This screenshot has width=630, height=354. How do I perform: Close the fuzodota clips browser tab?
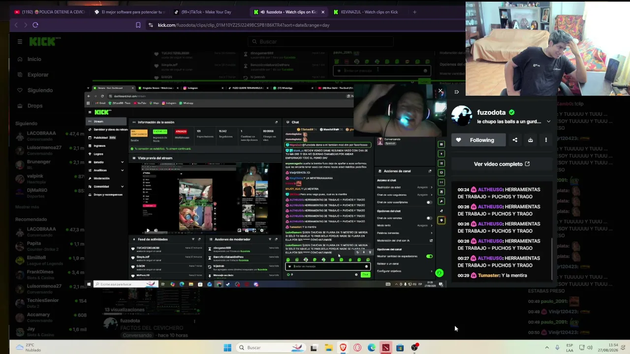(323, 12)
